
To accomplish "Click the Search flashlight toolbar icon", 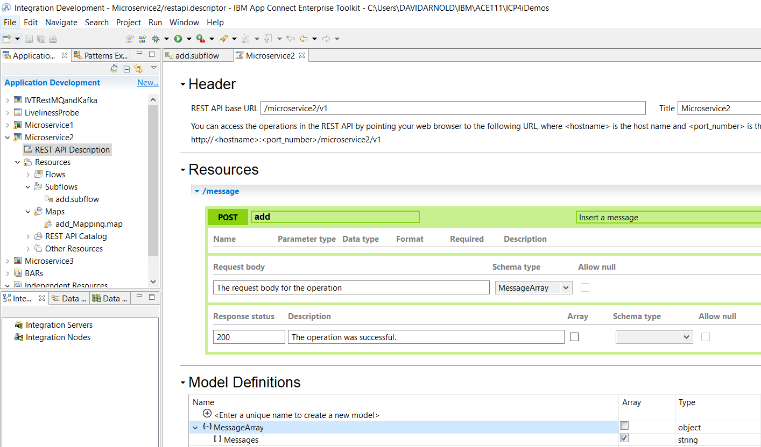I will [223, 39].
